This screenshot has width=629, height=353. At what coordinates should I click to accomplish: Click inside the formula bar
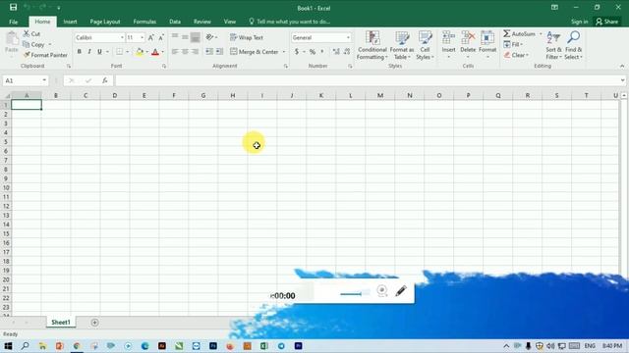[x=370, y=80]
